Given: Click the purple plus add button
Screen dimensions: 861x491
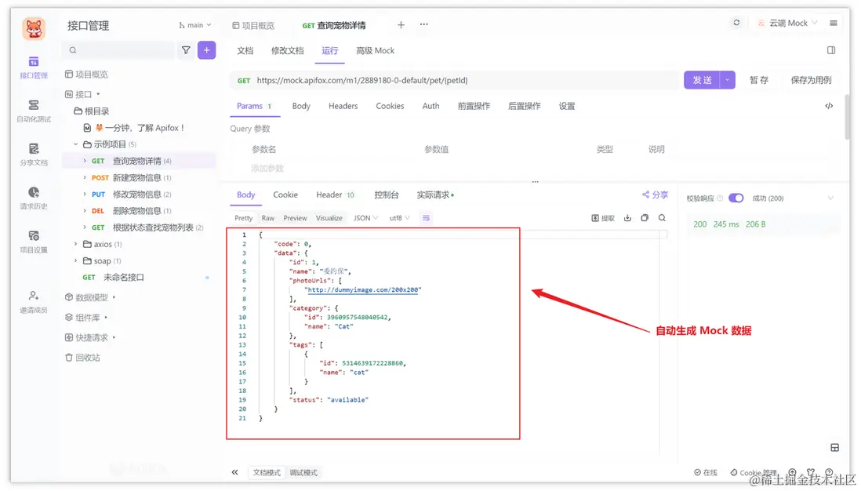Looking at the screenshot, I should pyautogui.click(x=206, y=50).
